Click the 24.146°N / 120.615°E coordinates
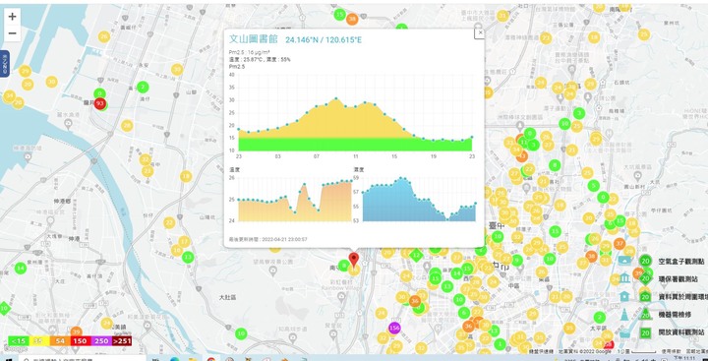The height and width of the screenshot is (361, 708). pos(324,40)
